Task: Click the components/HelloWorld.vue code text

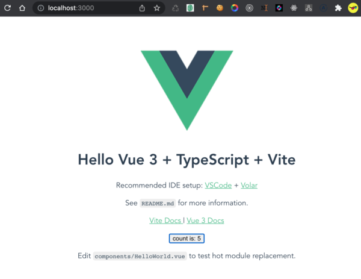Action: point(140,256)
